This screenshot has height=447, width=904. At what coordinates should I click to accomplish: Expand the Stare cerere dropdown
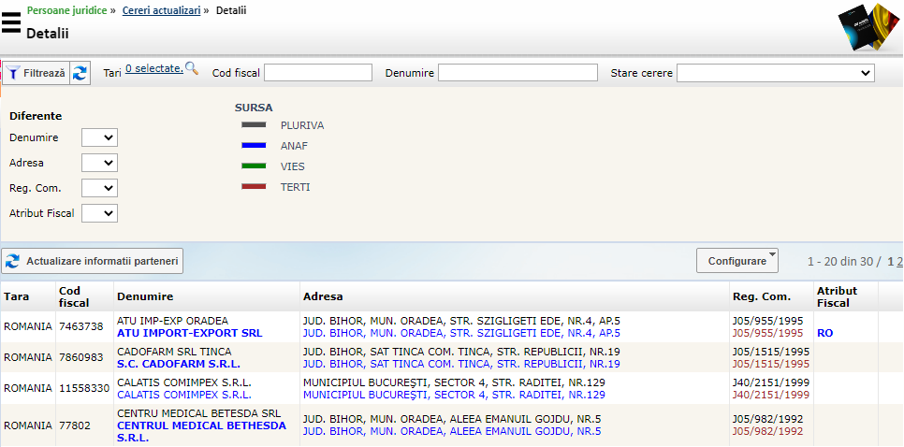(x=775, y=73)
